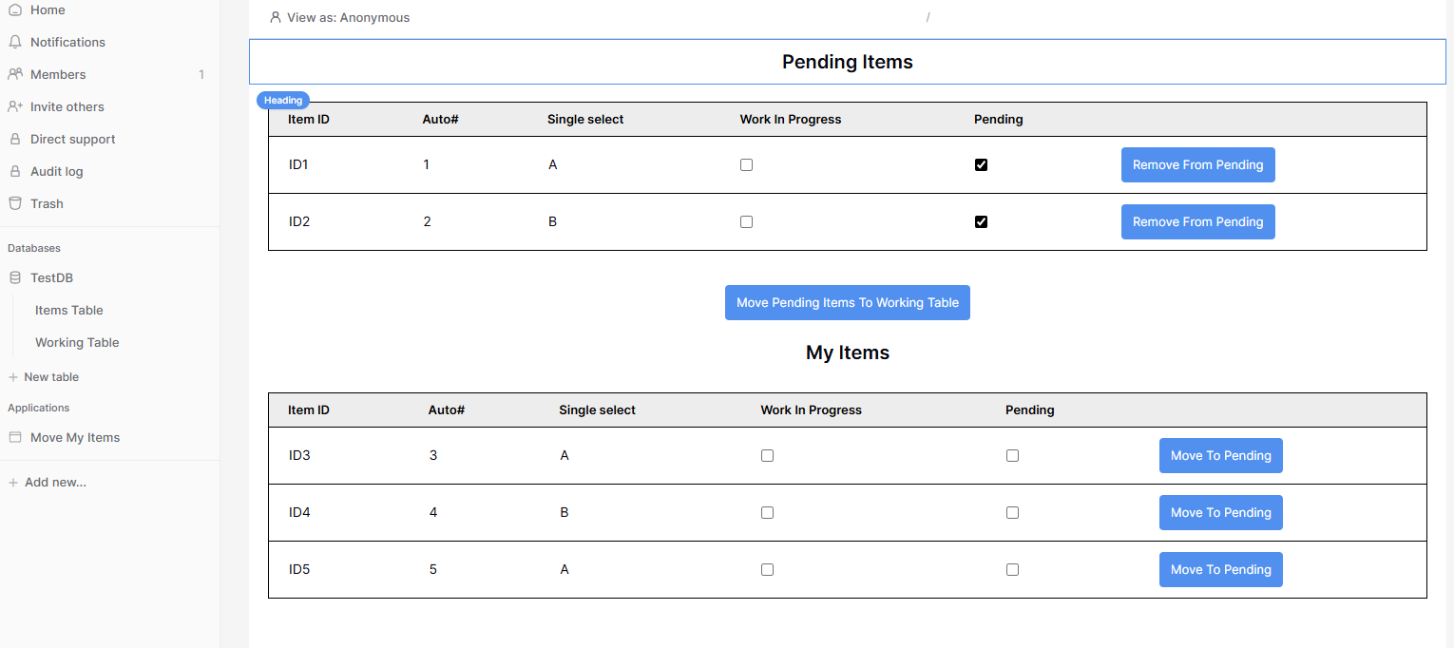Open the View as: Anonymous selector
Screen dimensions: 1454x648
[340, 17]
